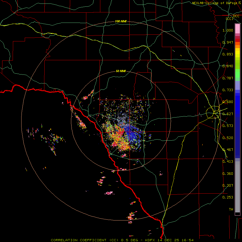242x242 pixels.
Task: Click the 0.787 scale value
Action: pos(228,78)
